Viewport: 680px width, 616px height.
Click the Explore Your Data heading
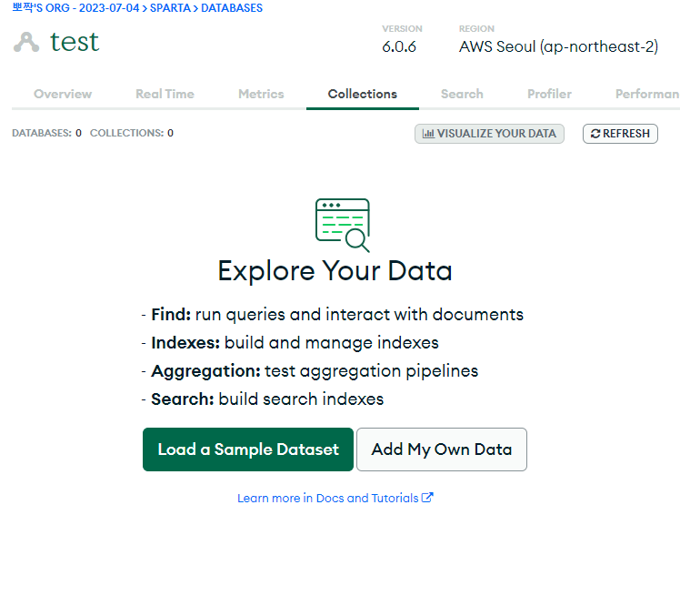click(335, 271)
